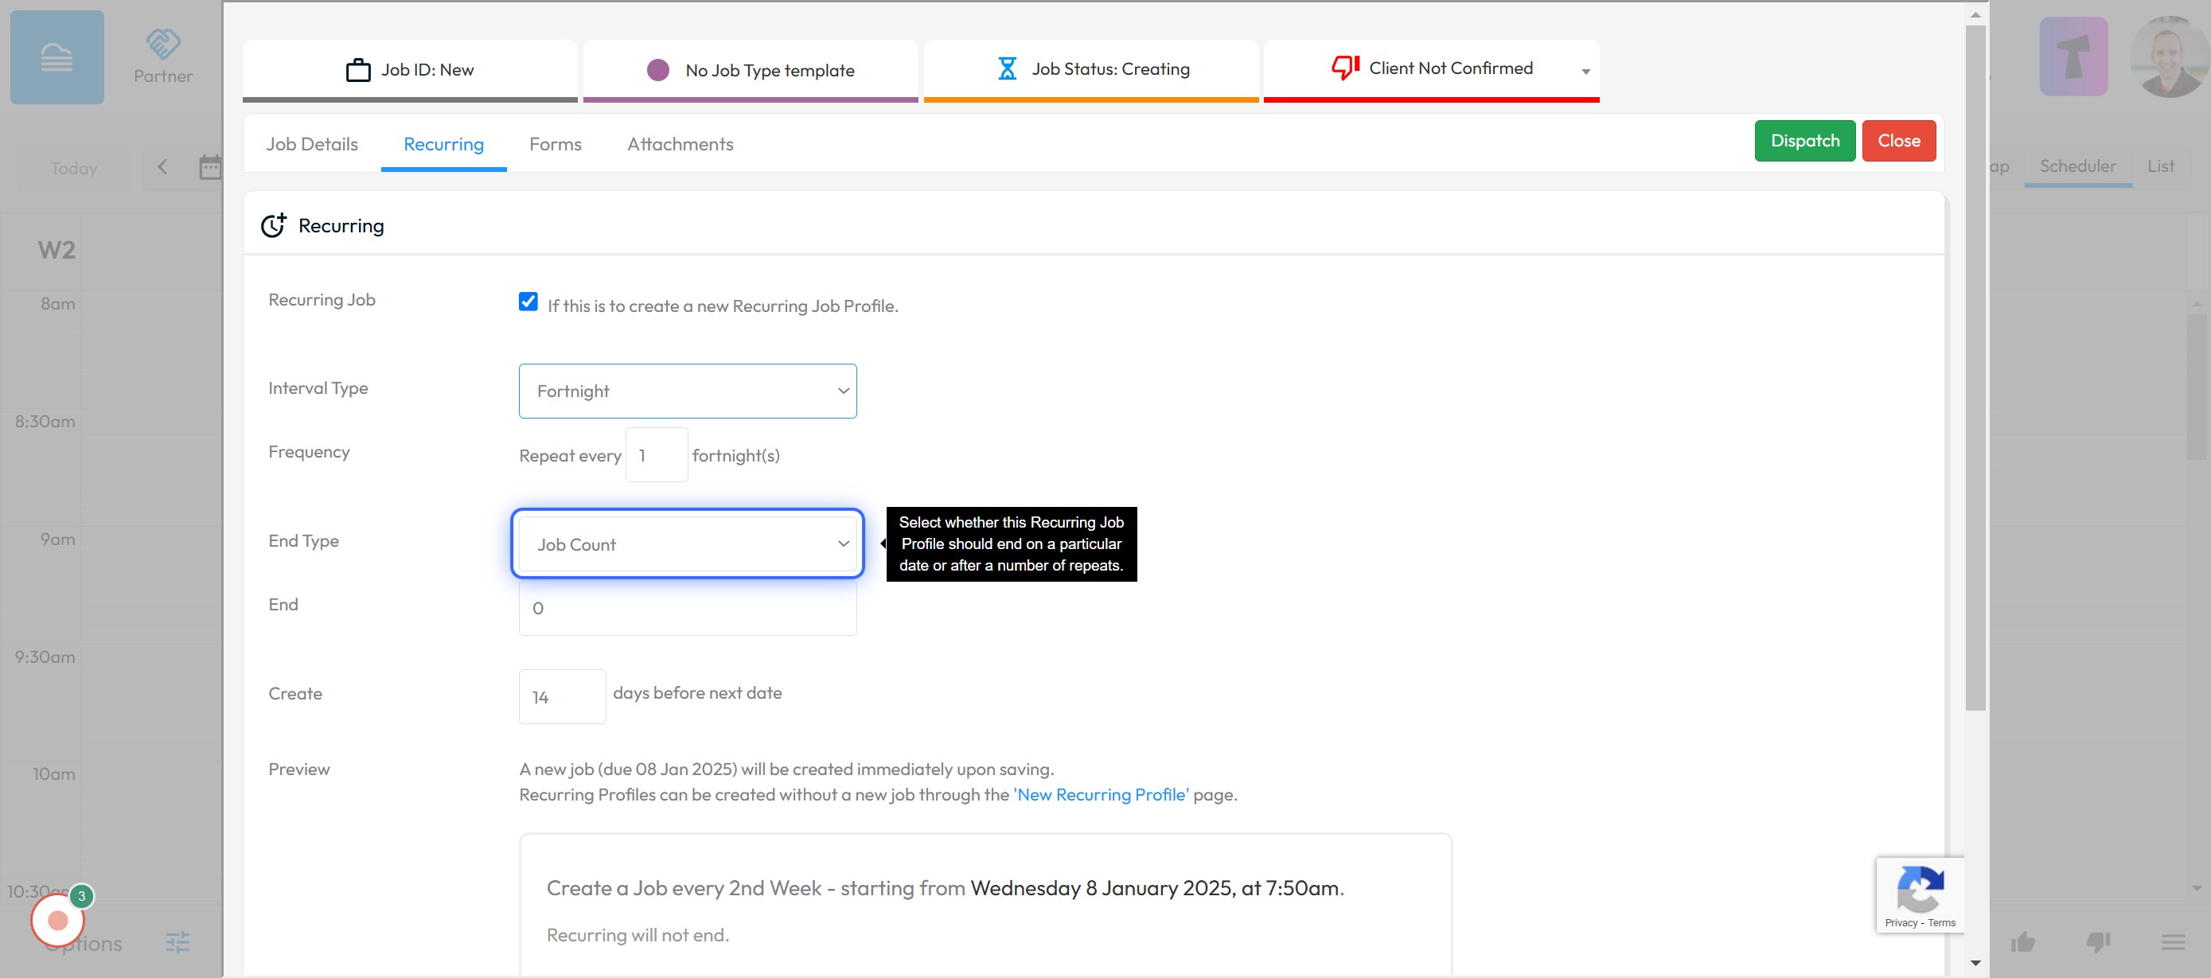Click the Options sliders icon
This screenshot has width=2211, height=978.
(x=177, y=943)
